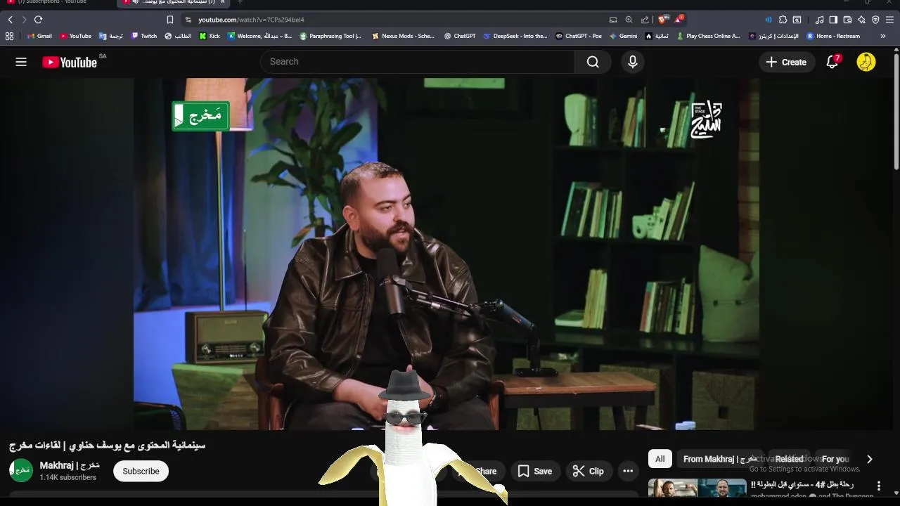
Task: Open the recommended video thumbnail
Action: [x=697, y=488]
